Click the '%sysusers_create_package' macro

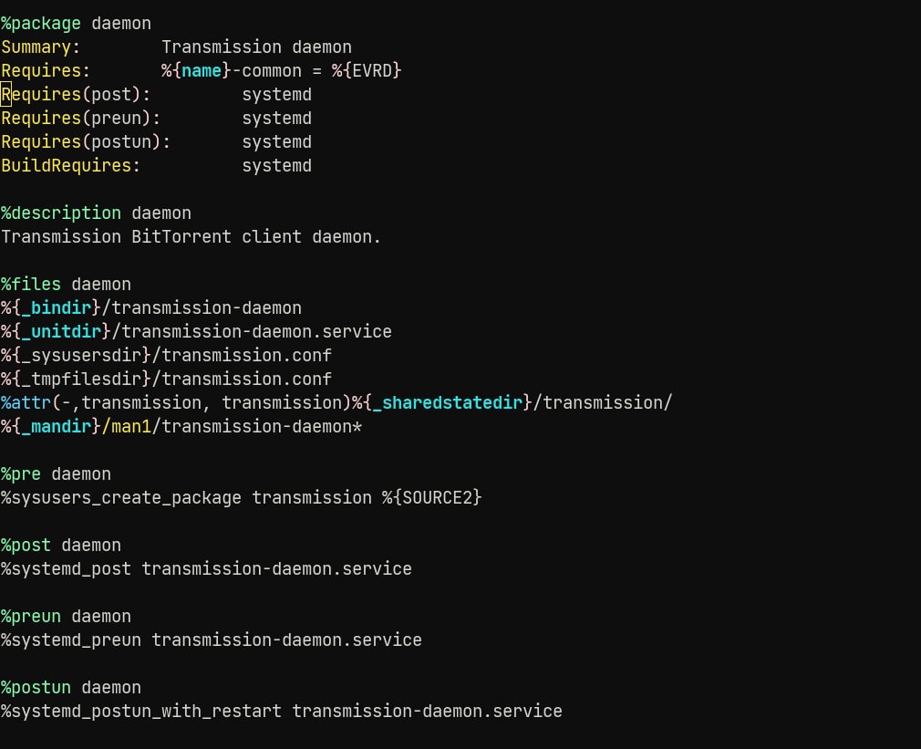tap(121, 497)
